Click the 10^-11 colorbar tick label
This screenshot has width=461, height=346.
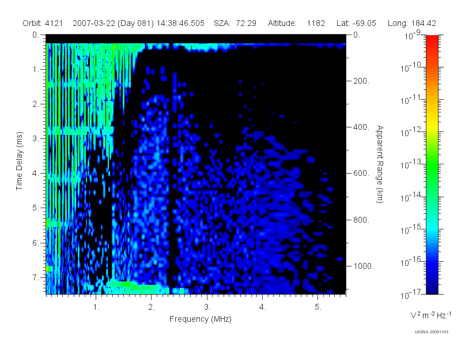[x=411, y=100]
